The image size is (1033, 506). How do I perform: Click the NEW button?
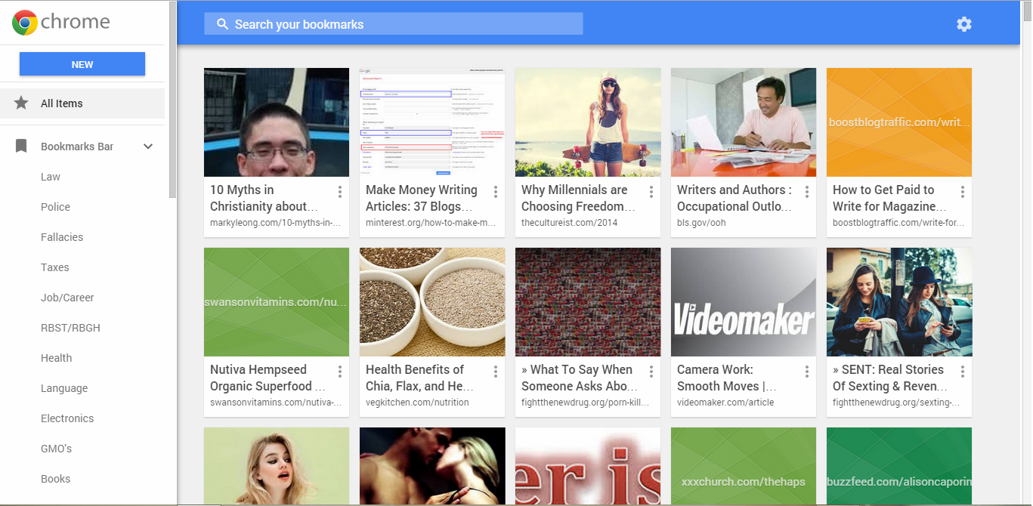[82, 64]
